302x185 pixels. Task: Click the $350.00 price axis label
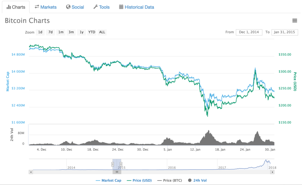285,55
